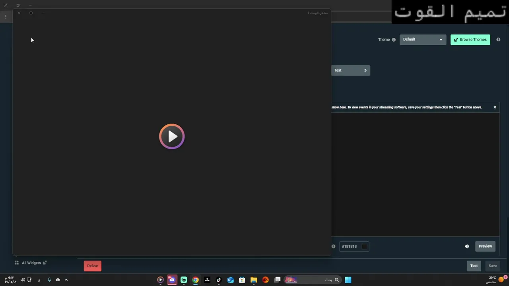
Task: Click the Save button
Action: (493, 266)
